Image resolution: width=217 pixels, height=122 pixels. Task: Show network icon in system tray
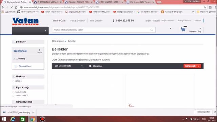tap(195, 119)
